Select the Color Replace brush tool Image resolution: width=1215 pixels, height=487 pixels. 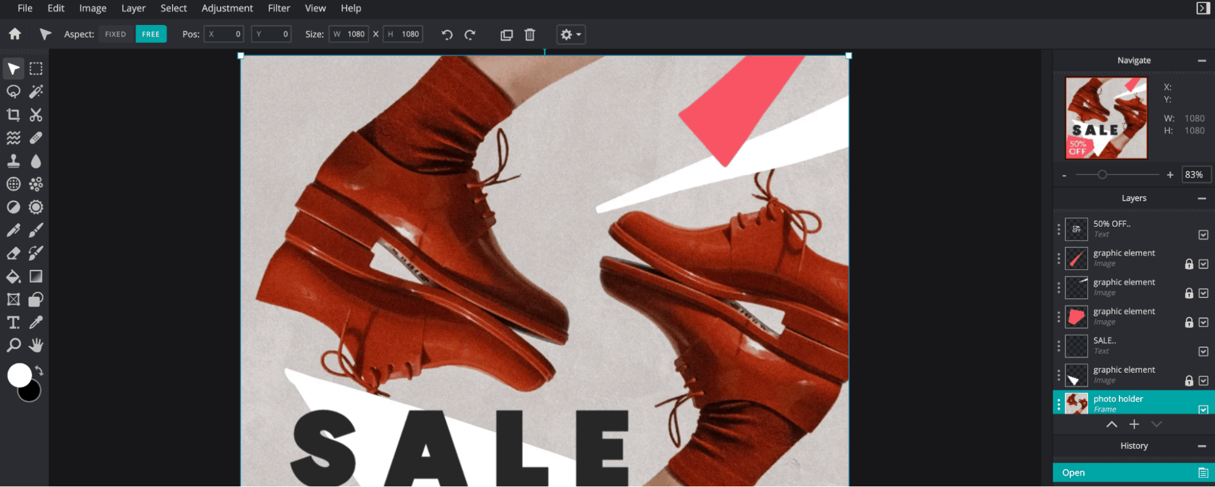point(36,254)
